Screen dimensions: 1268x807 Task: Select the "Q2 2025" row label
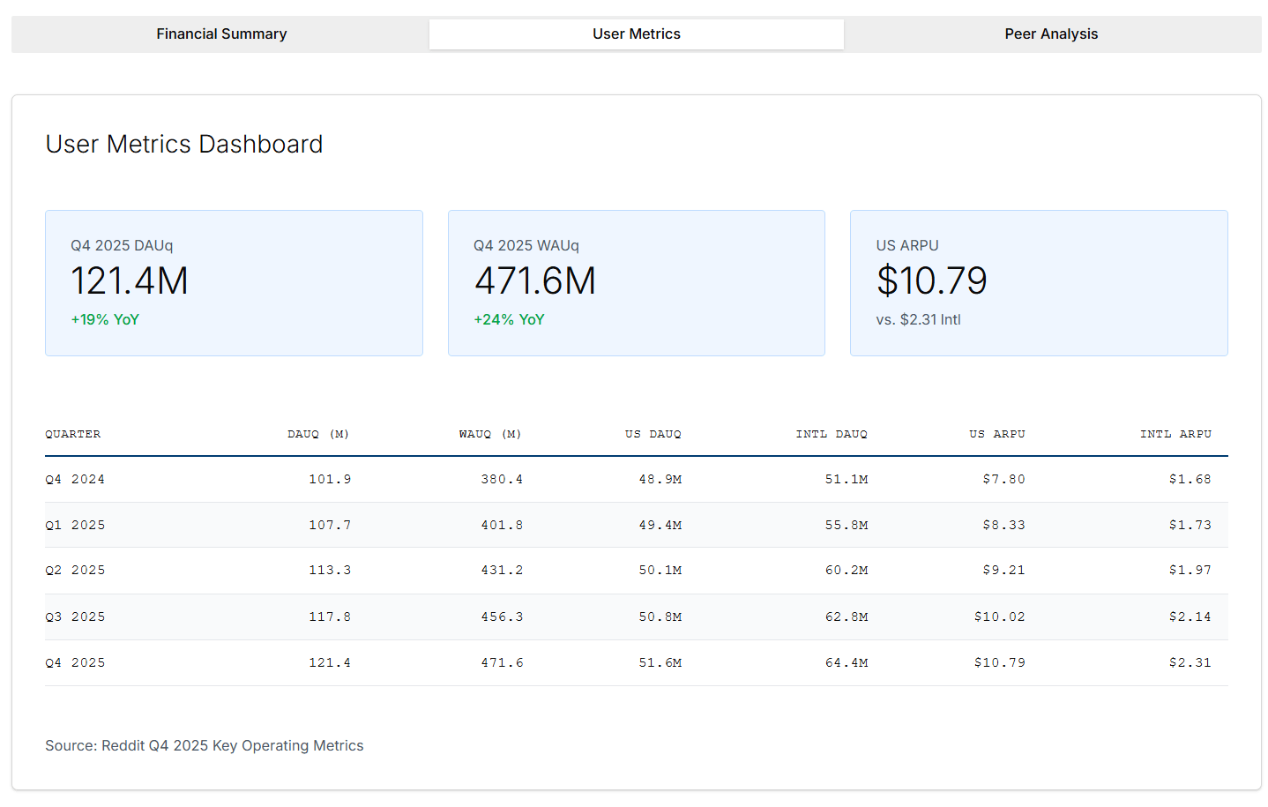[x=75, y=571]
